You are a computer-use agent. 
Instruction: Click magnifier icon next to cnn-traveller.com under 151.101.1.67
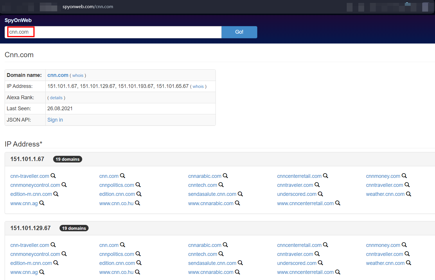coord(53,176)
